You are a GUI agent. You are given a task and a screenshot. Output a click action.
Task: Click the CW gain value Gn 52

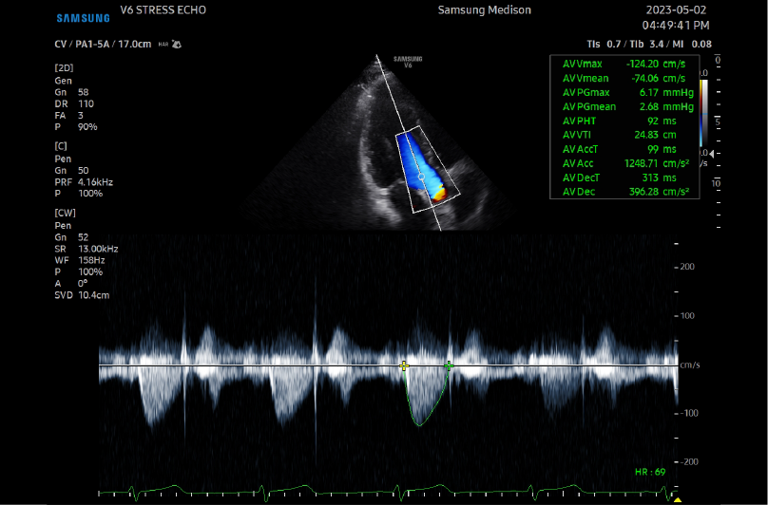[71, 237]
